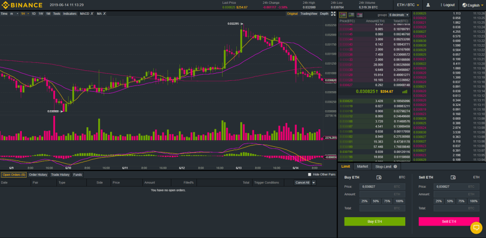This screenshot has height=238, width=486.
Task: Open the yellow chat support bubble
Action: click(x=476, y=228)
